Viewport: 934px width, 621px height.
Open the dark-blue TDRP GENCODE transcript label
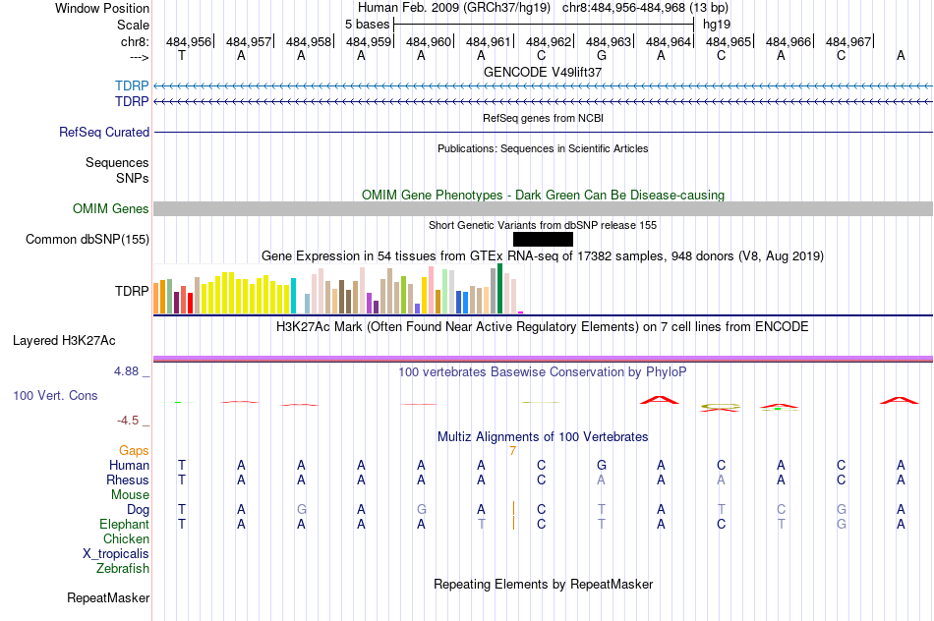(x=132, y=102)
